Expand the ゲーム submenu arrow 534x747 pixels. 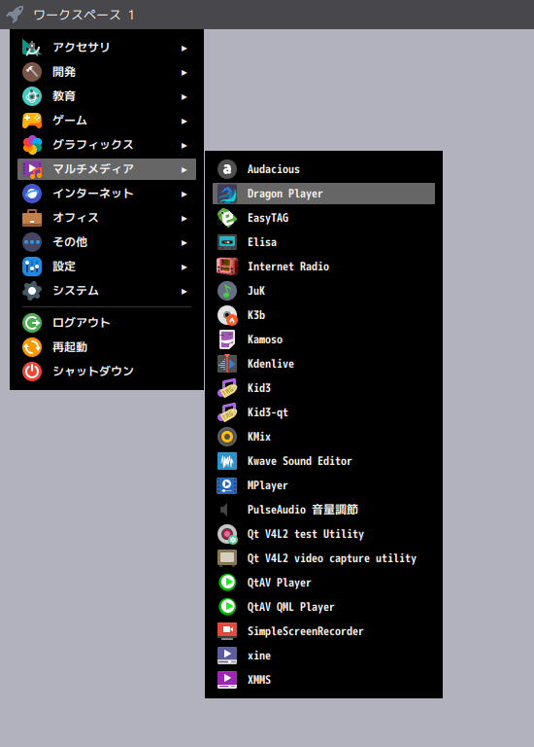[184, 121]
